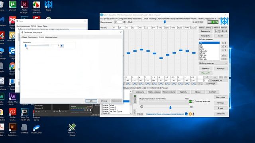Select the Звуки tab in Sound window
Viewport: 255px width, 143px height.
(x=39, y=26)
